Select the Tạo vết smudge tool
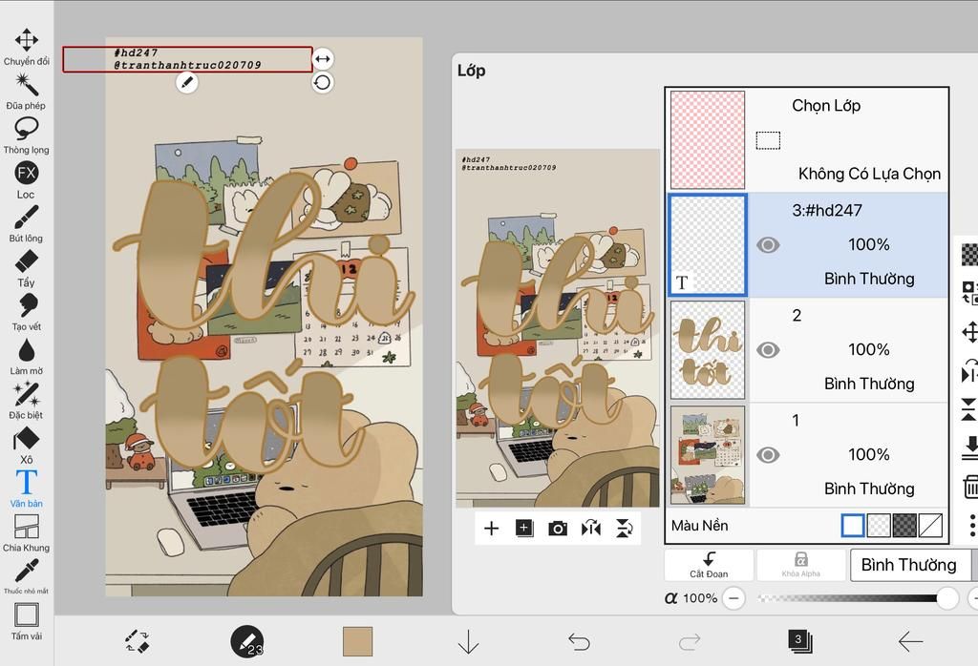The image size is (978, 666). pyautogui.click(x=26, y=312)
